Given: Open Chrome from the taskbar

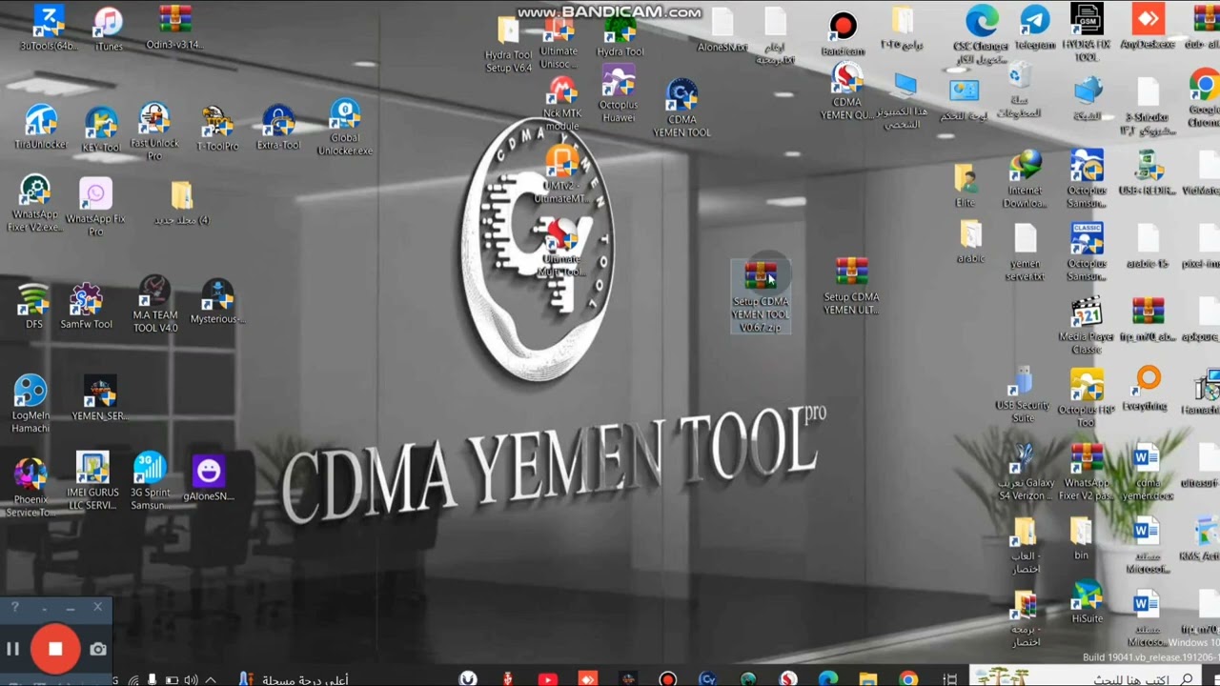Looking at the screenshot, I should [x=908, y=678].
